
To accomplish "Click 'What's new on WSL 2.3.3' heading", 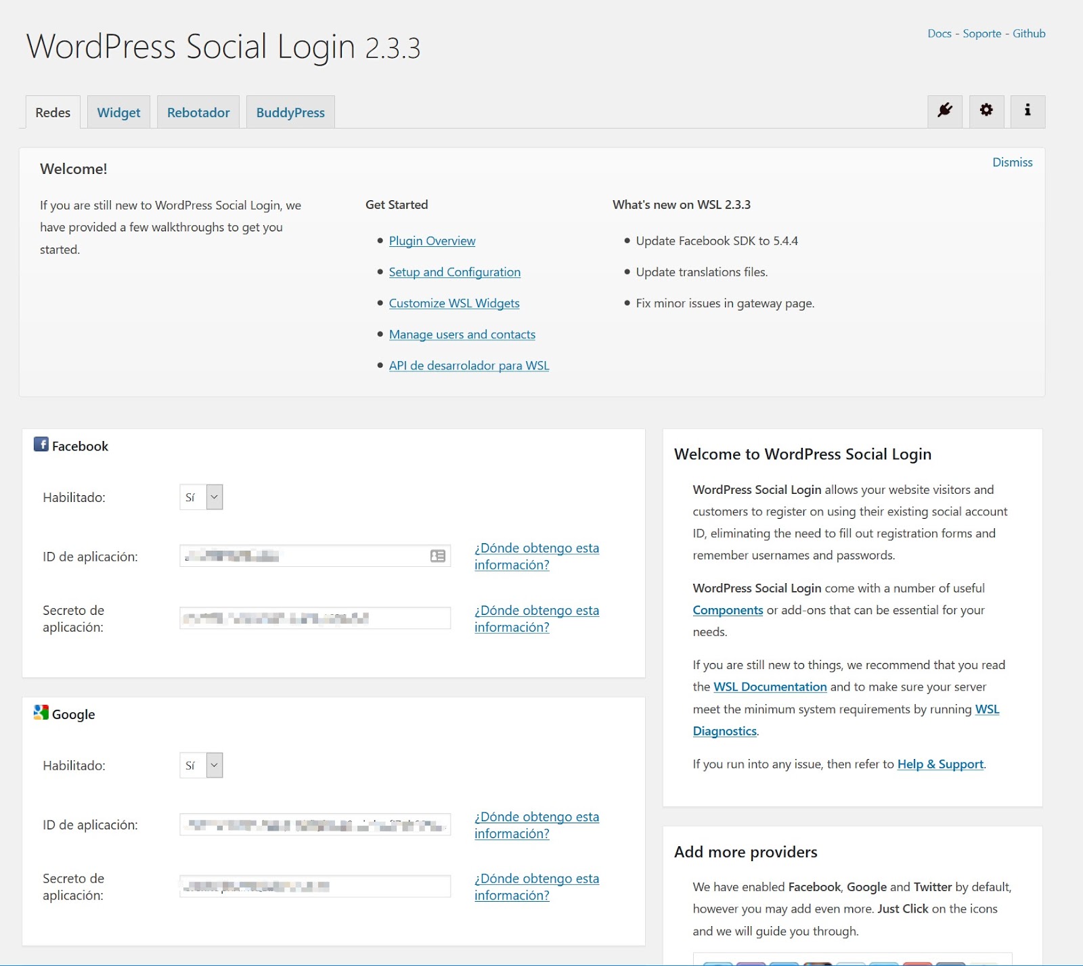I will tap(682, 204).
